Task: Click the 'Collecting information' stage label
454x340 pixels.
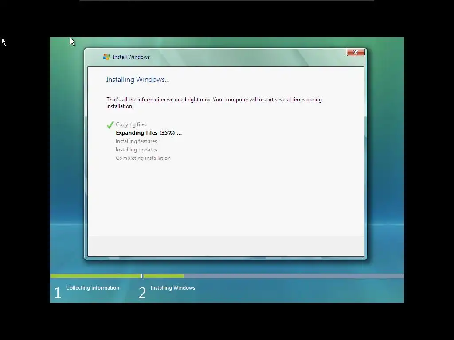Action: [x=93, y=288]
